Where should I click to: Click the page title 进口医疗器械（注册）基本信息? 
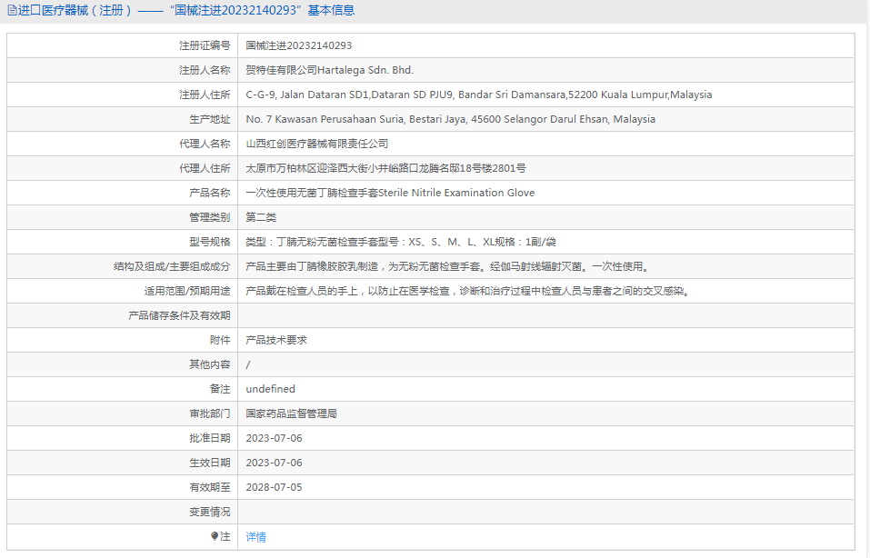186,11
